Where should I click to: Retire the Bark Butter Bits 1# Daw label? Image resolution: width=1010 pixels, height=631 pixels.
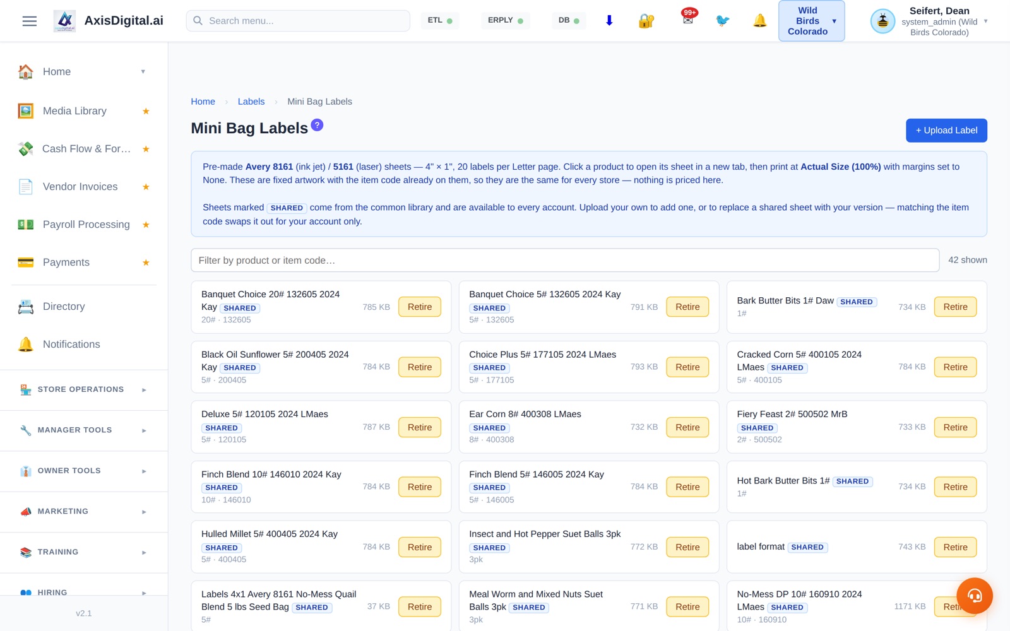tap(955, 307)
